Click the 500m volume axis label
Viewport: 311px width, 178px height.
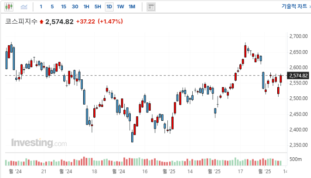pos(295,159)
